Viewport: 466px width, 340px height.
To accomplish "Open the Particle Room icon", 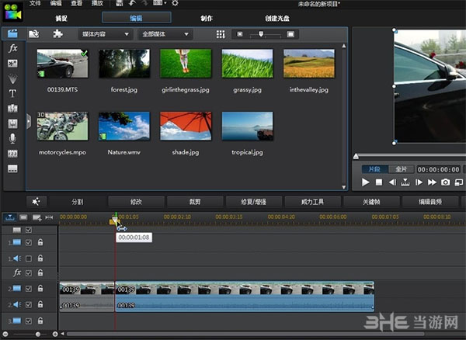I will point(12,78).
